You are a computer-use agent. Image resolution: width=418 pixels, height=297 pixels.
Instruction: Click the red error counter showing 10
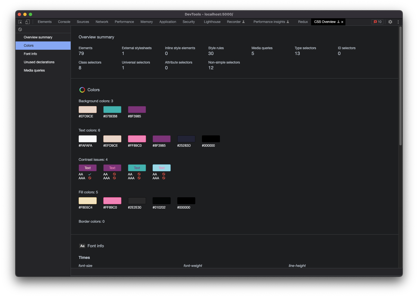[377, 22]
